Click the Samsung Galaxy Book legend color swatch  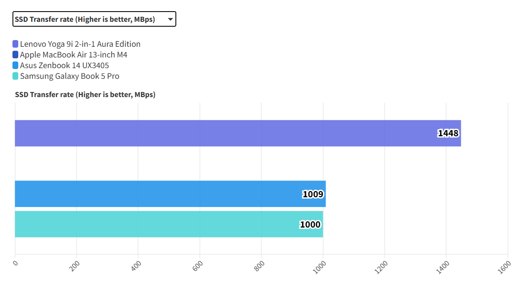(x=16, y=76)
